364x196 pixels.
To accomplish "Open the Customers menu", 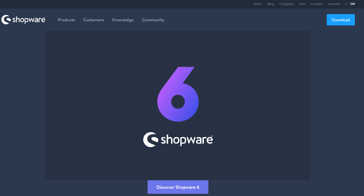I will [94, 20].
